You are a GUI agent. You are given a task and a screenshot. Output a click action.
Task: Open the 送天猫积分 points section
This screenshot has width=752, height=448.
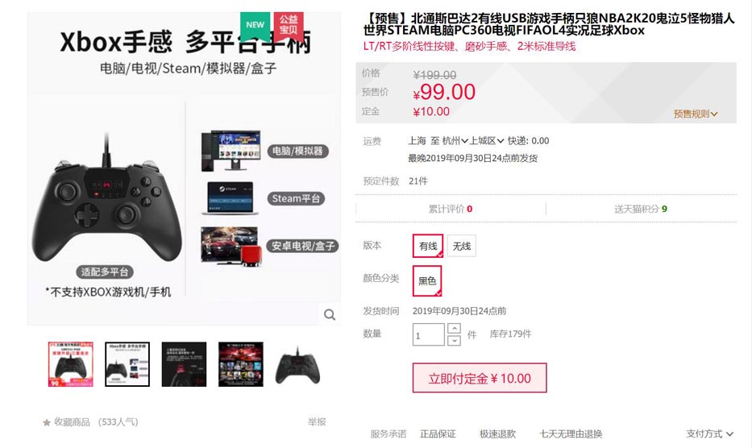point(641,209)
